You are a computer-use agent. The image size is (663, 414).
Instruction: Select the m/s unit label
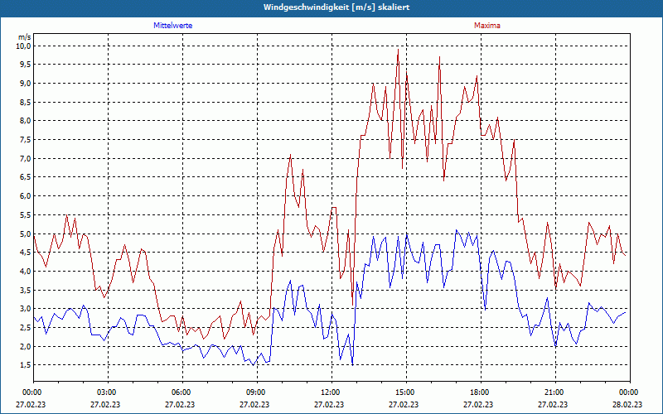[x=25, y=37]
